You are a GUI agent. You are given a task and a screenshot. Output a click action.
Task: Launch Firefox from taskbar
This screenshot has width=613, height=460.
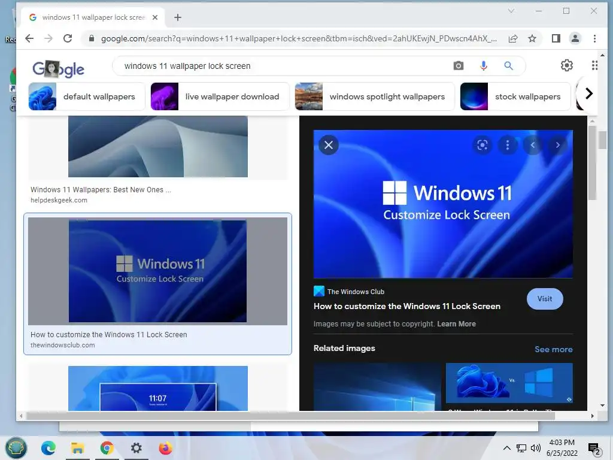[x=165, y=448]
